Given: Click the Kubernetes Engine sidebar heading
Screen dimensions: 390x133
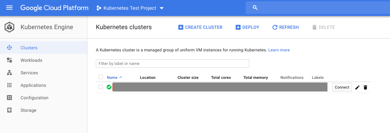Looking at the screenshot, I should tap(47, 27).
